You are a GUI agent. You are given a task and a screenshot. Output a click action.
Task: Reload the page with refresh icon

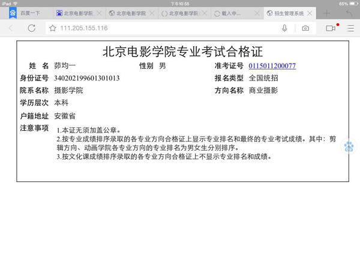pos(31,28)
